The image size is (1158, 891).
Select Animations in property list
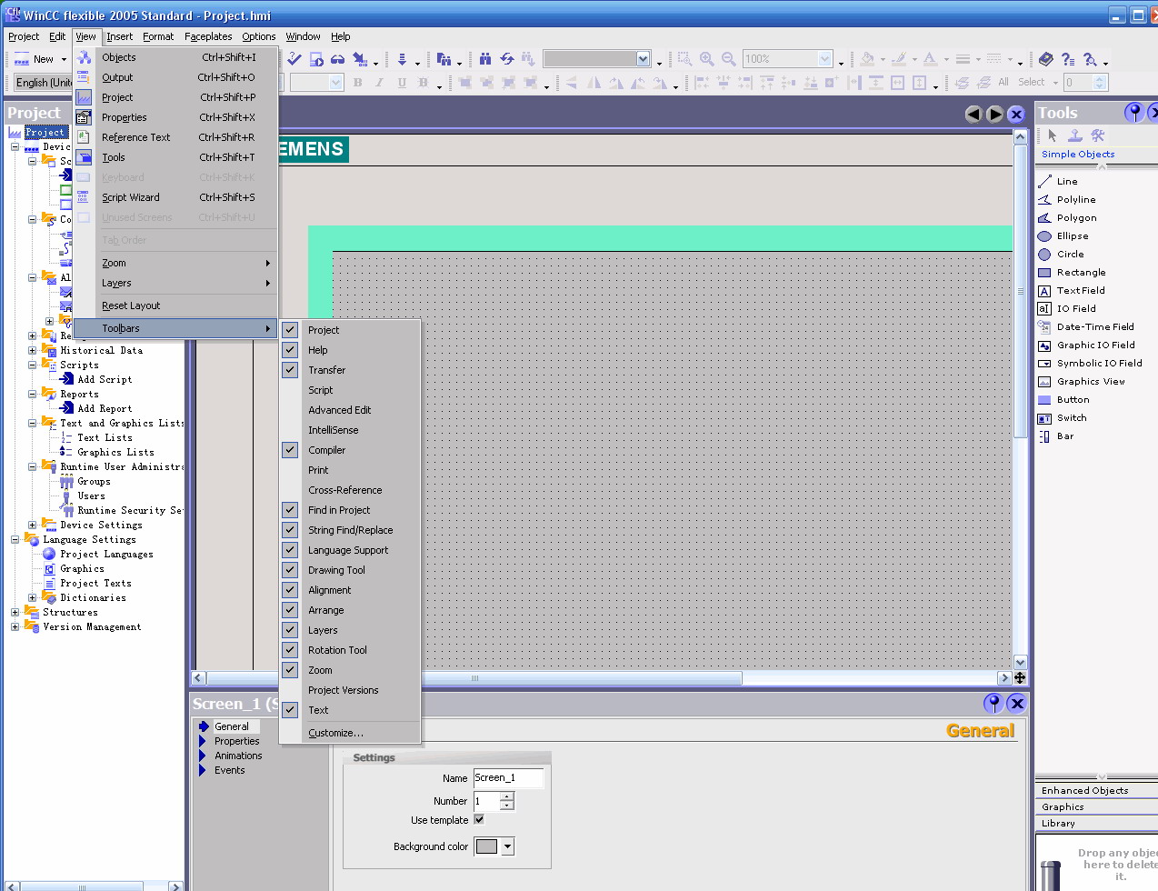238,756
